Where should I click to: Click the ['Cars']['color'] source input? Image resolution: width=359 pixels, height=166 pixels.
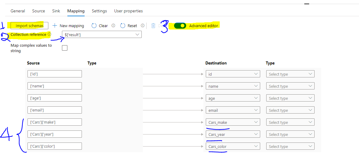coord(54,146)
